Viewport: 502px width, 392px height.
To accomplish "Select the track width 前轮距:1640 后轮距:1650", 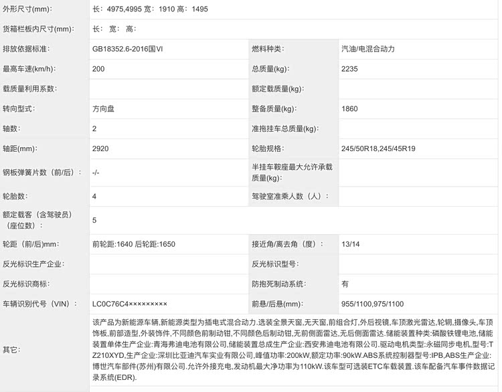I will (133, 245).
